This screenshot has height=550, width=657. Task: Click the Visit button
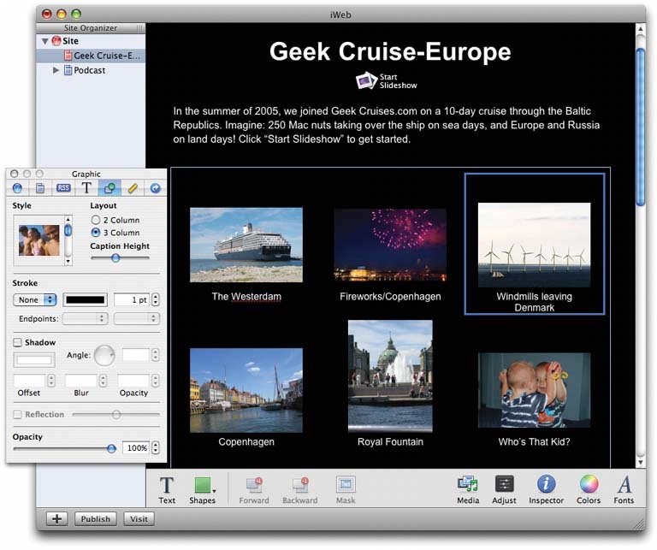point(139,519)
